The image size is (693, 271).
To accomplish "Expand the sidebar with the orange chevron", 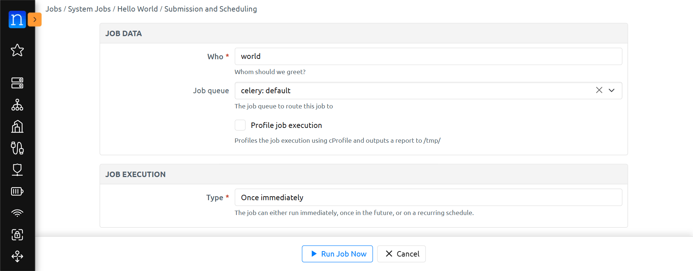I will point(35,20).
